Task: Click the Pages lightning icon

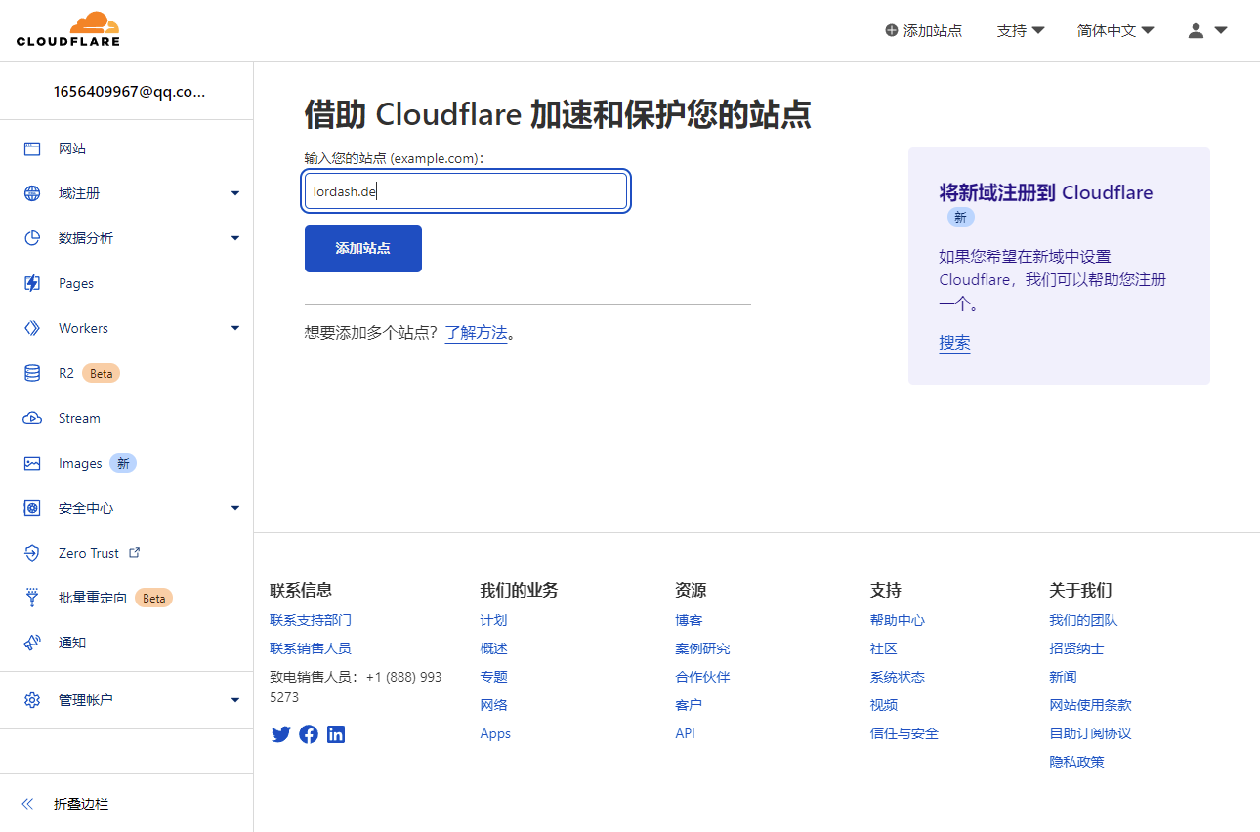Action: coord(32,283)
